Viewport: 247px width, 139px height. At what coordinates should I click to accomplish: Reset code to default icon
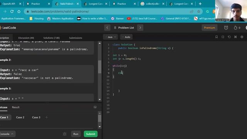[229, 37]
